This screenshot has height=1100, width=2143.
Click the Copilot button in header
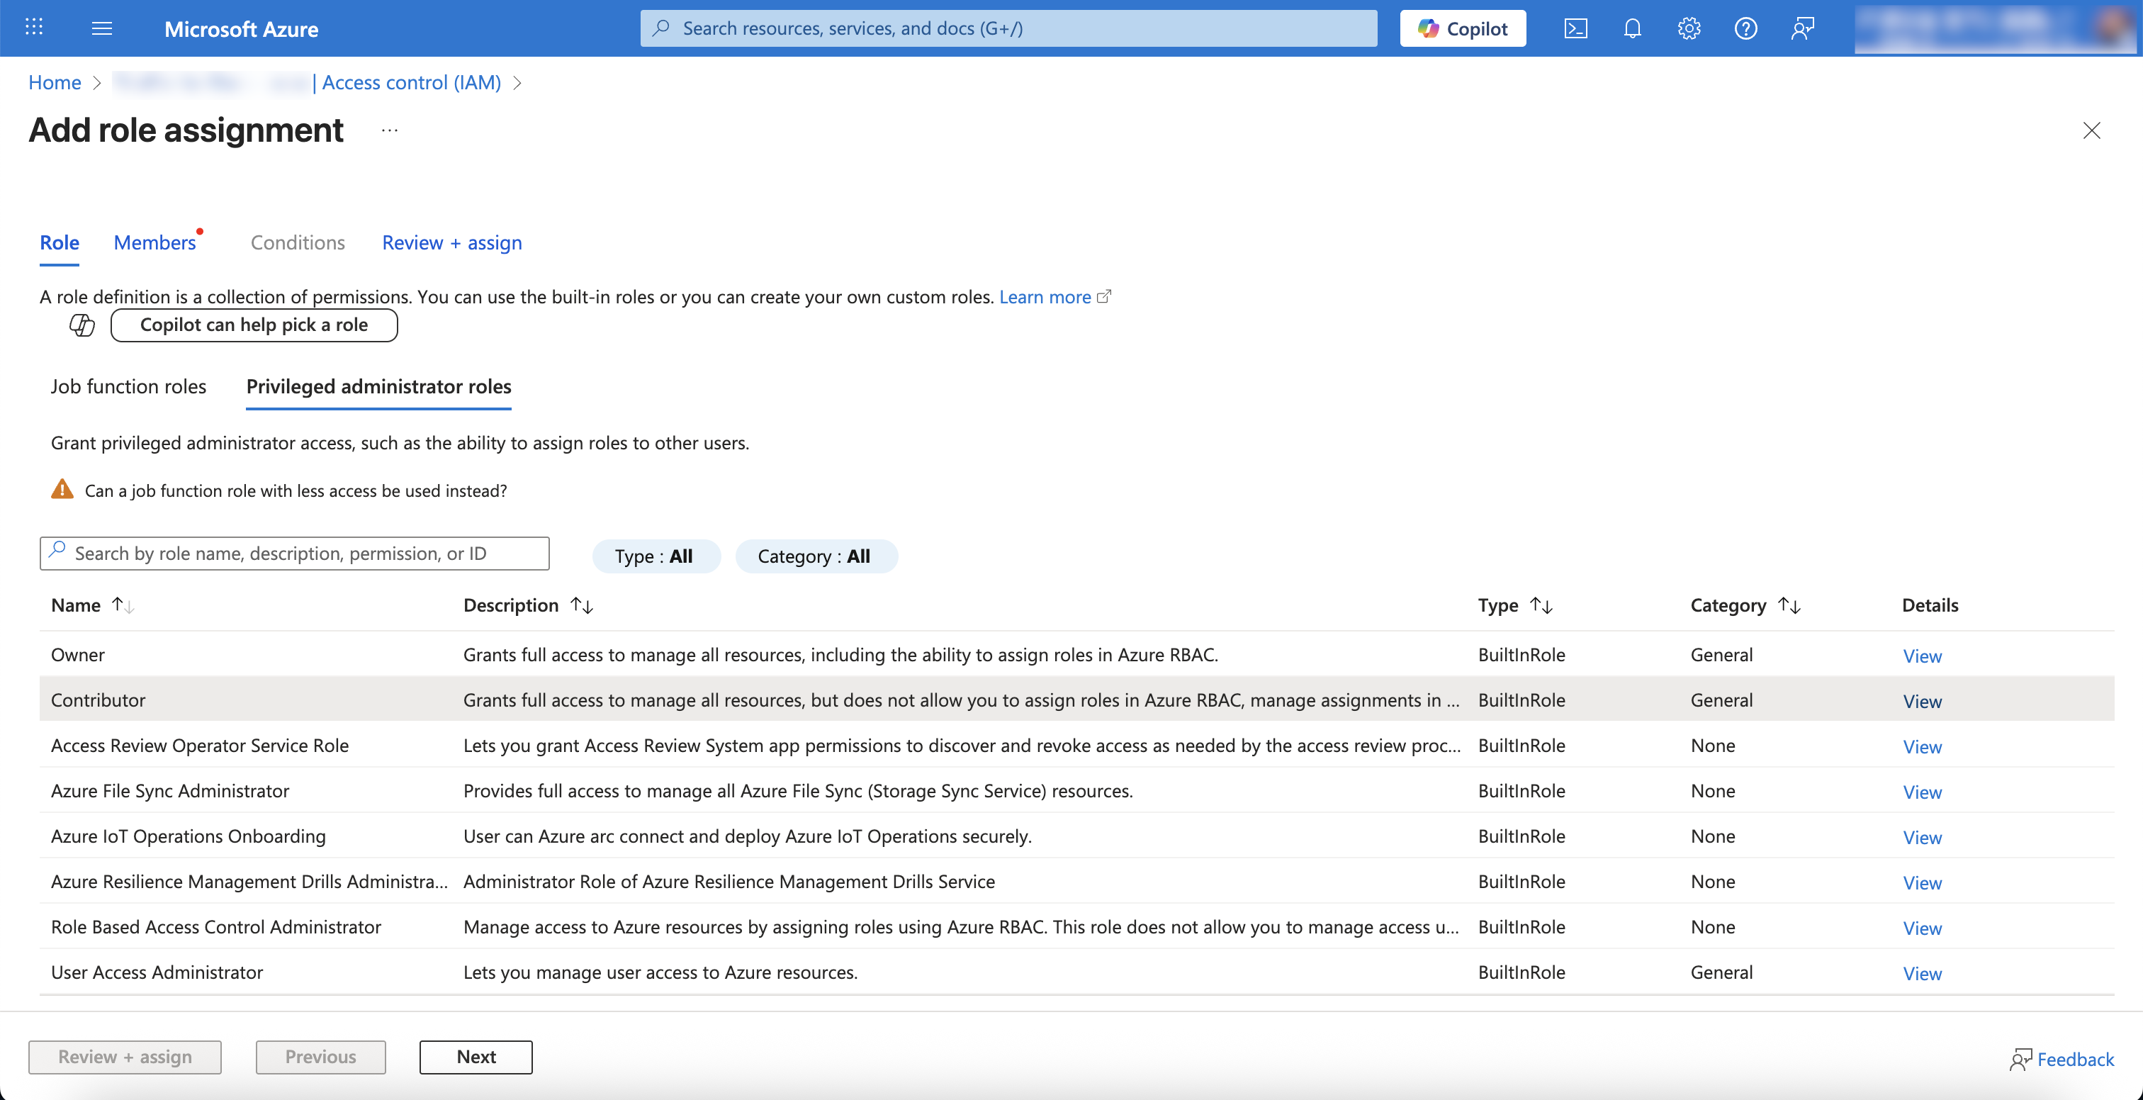pos(1463,28)
